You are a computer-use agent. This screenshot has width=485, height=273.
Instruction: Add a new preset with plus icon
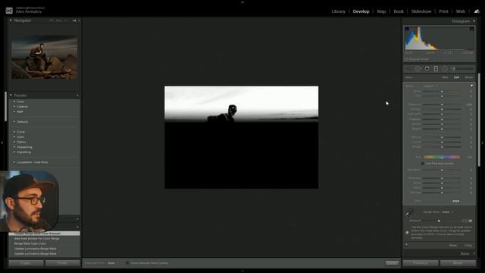[x=77, y=96]
